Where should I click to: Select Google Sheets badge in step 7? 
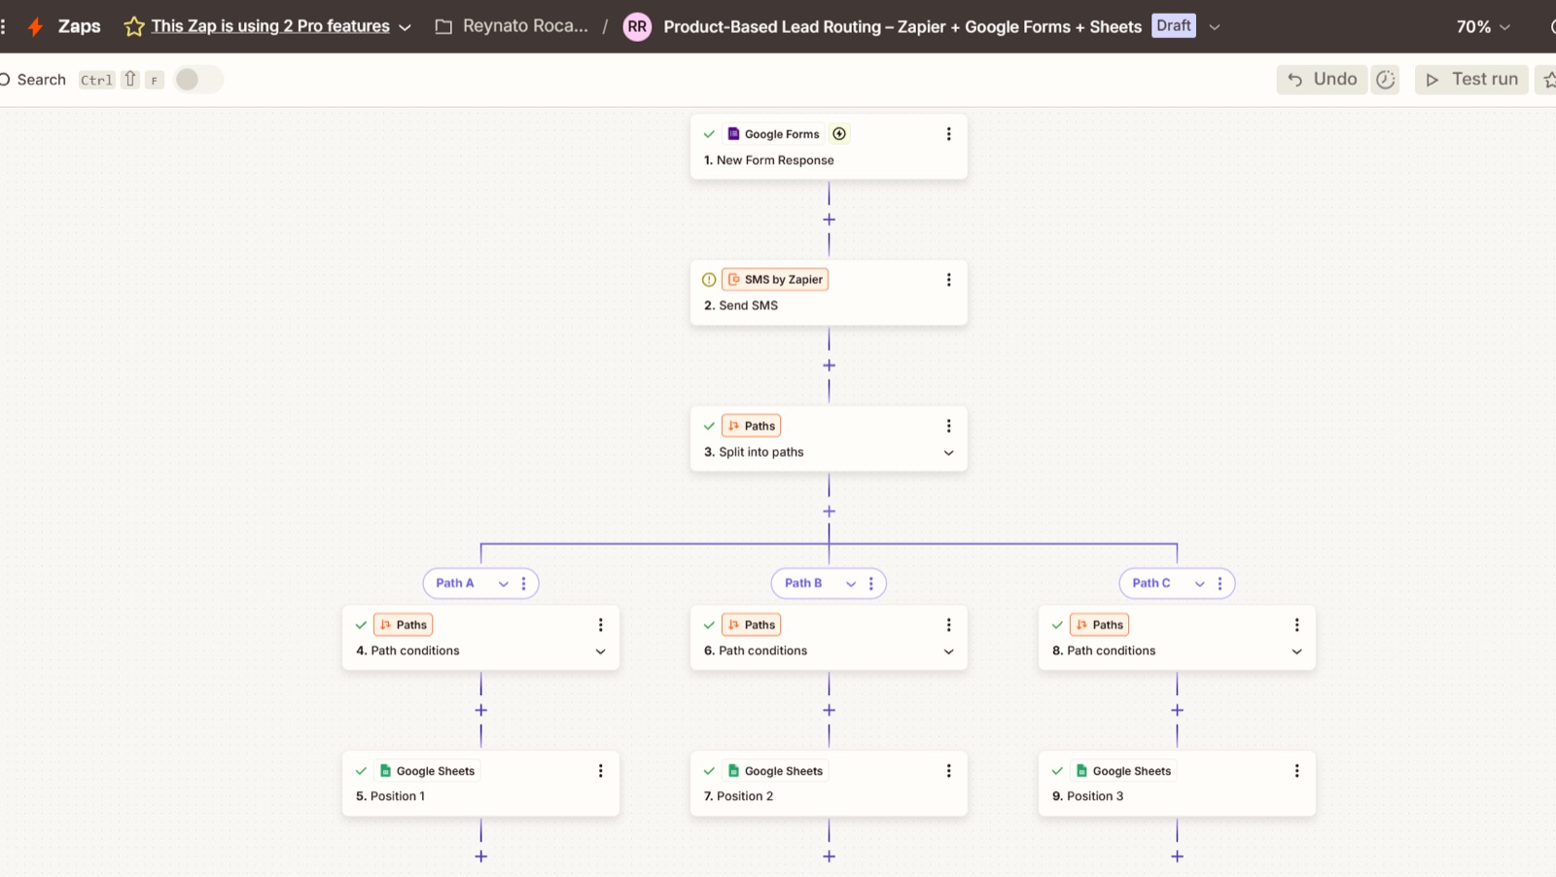(x=775, y=771)
